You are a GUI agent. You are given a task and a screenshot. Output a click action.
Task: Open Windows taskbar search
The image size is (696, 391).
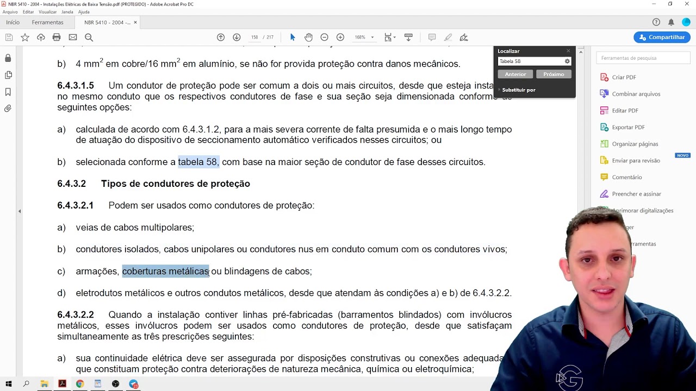(x=26, y=384)
